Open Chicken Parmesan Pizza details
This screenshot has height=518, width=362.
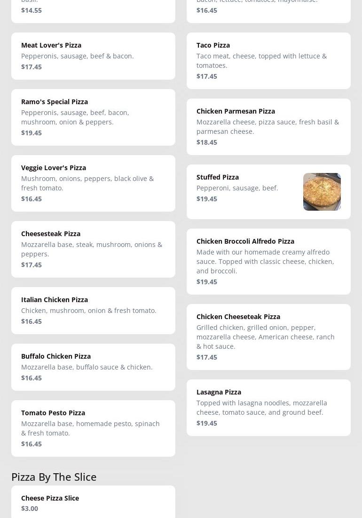point(268,126)
